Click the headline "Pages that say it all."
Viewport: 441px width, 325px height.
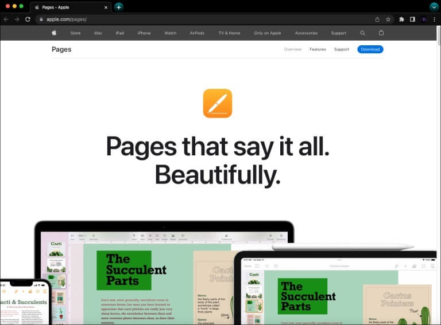218,147
